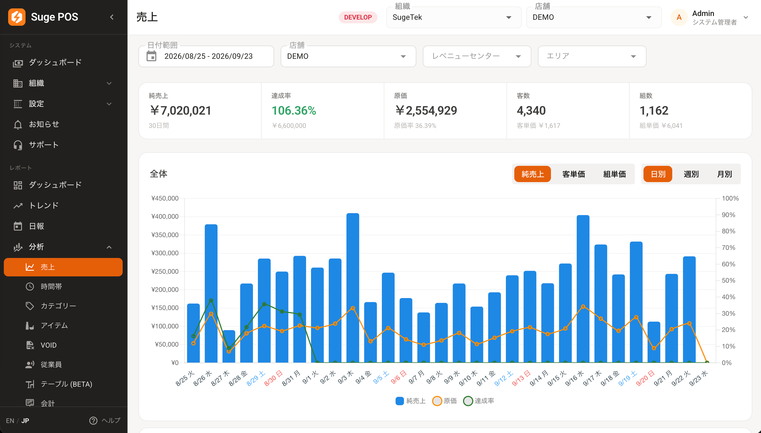Click the Suge POS logo icon

[x=17, y=17]
